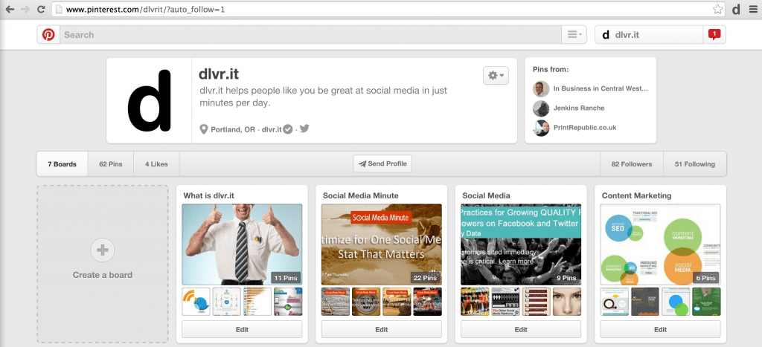762x347 pixels.
Task: Click the In Business in Central West avatar
Action: coord(541,89)
